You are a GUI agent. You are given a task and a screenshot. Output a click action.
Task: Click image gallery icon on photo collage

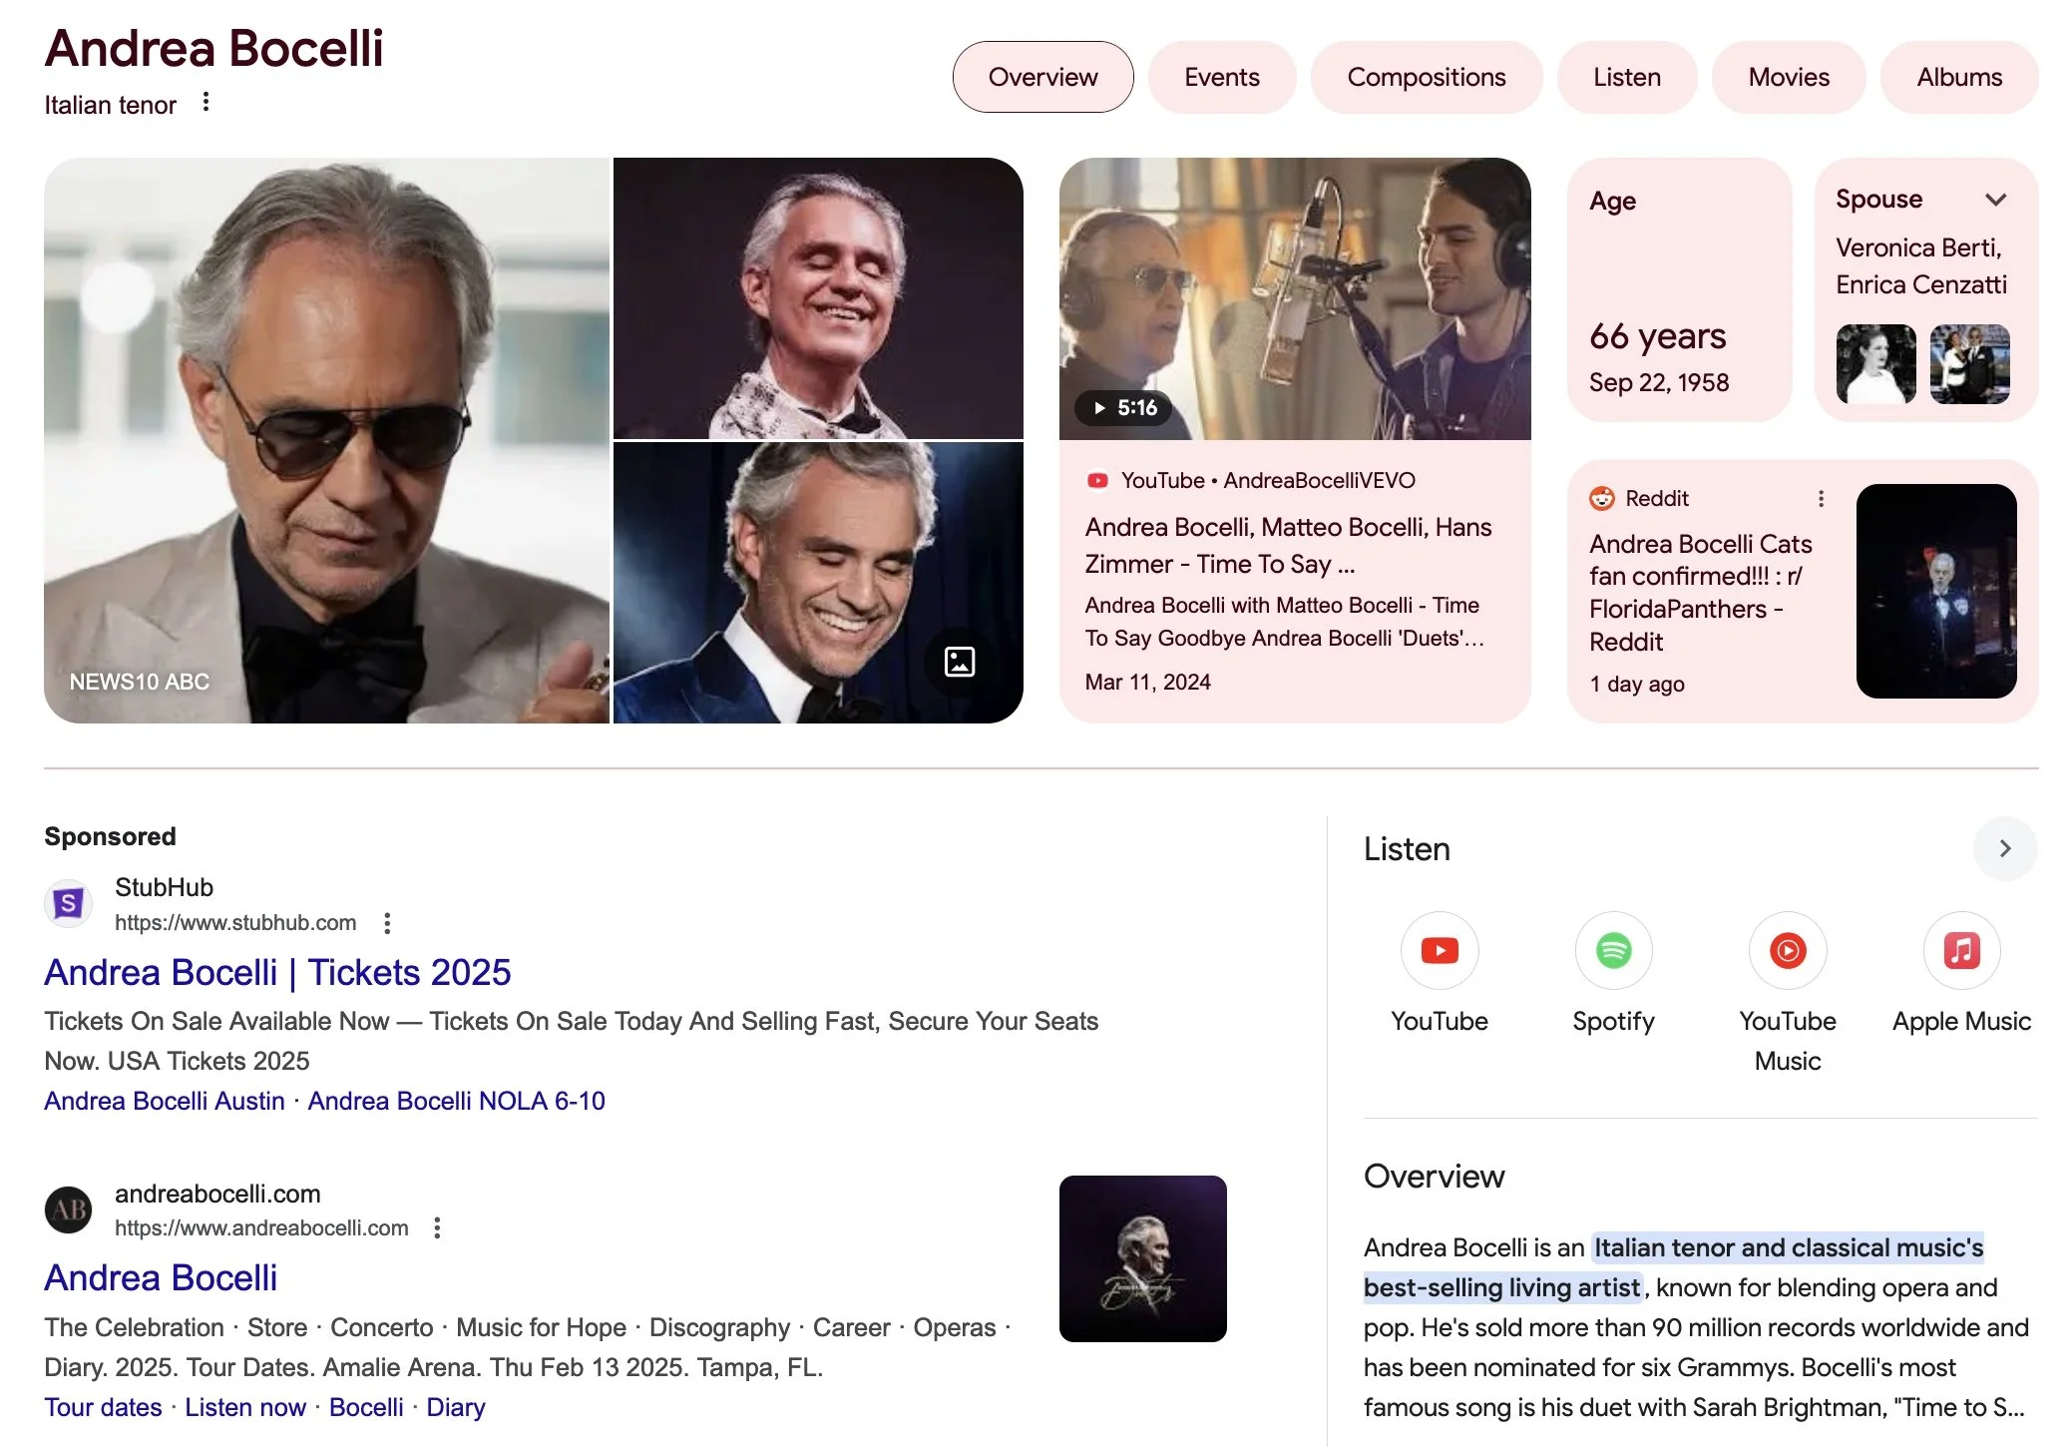960,661
